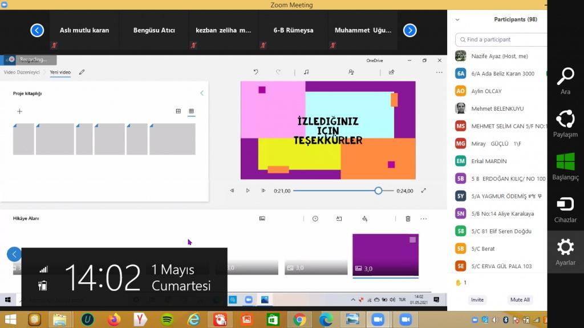Switch library to large grid view
The image size is (584, 328).
point(178,111)
